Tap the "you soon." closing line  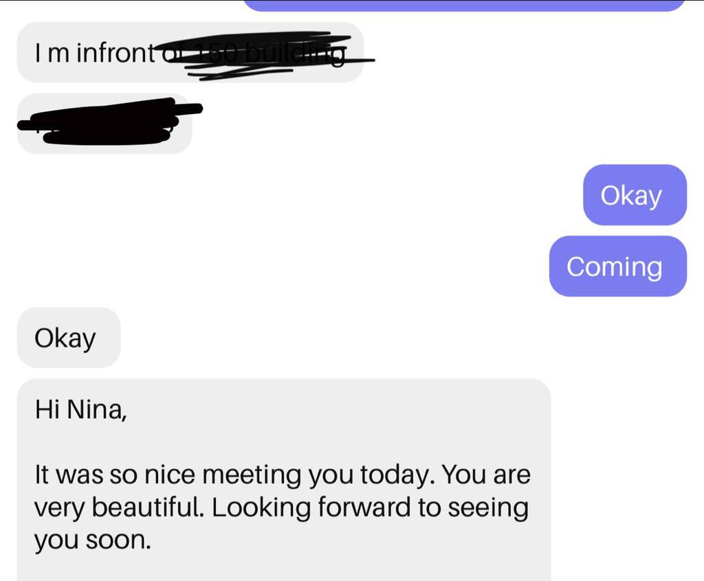pos(92,540)
